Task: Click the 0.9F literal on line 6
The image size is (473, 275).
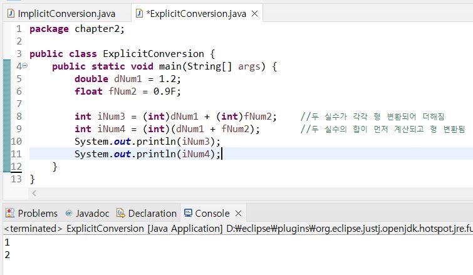Action: point(165,91)
